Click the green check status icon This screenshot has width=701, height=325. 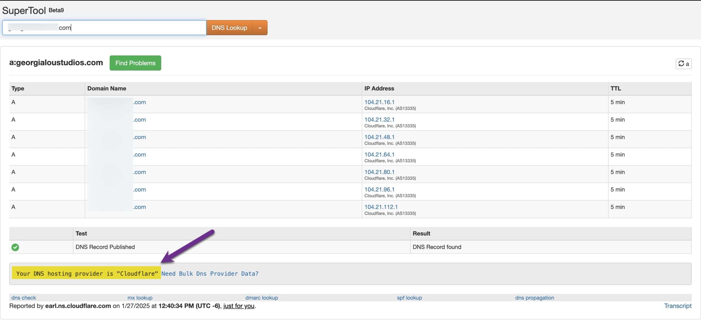[15, 247]
